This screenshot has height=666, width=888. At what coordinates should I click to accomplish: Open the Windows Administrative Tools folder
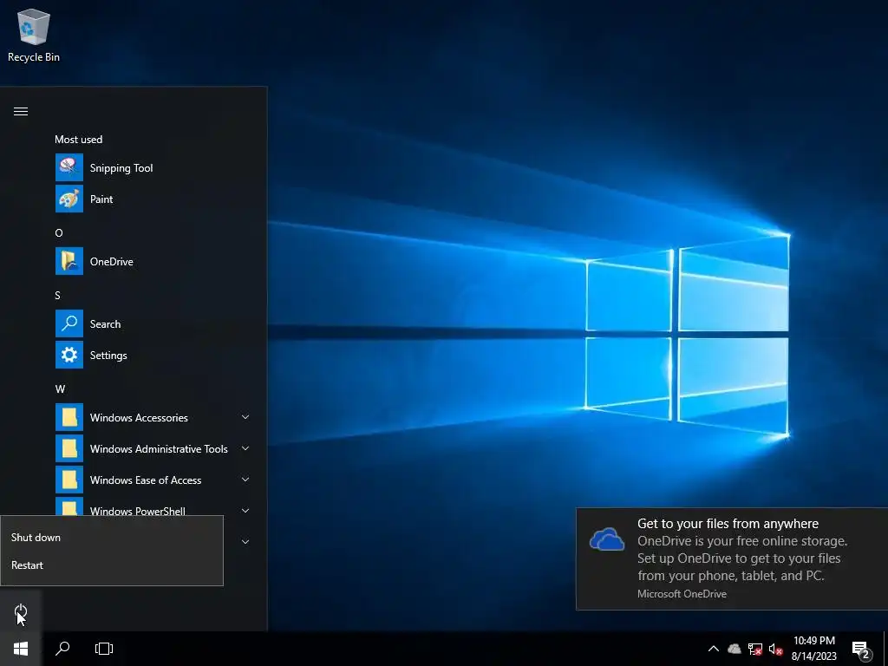point(153,448)
